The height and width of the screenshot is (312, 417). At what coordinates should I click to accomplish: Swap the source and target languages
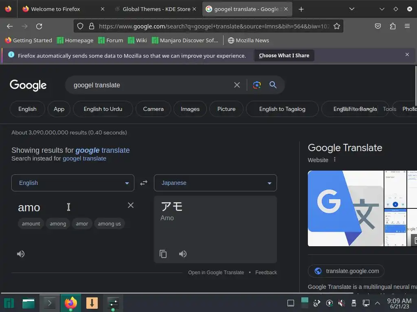click(144, 183)
